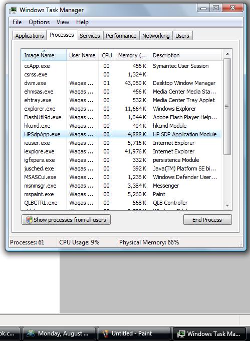Click the 43,060 K memory value
The height and width of the screenshot is (341, 250).
coord(135,83)
